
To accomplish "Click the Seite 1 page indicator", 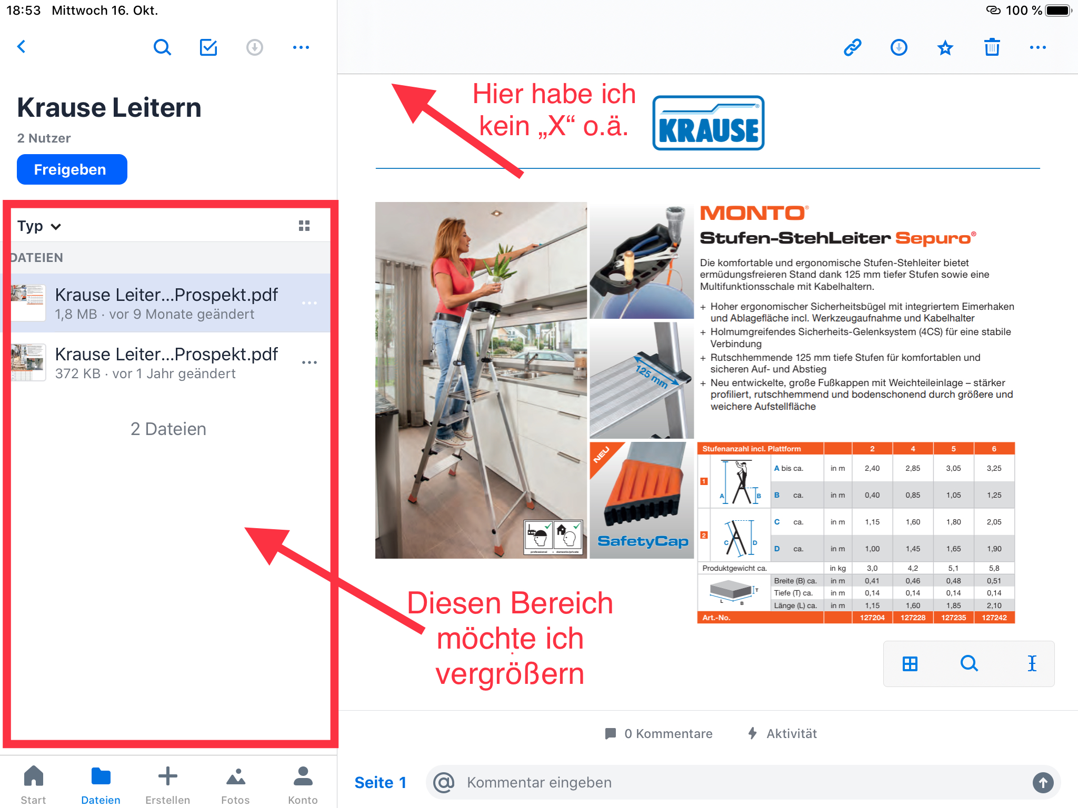I will (380, 783).
